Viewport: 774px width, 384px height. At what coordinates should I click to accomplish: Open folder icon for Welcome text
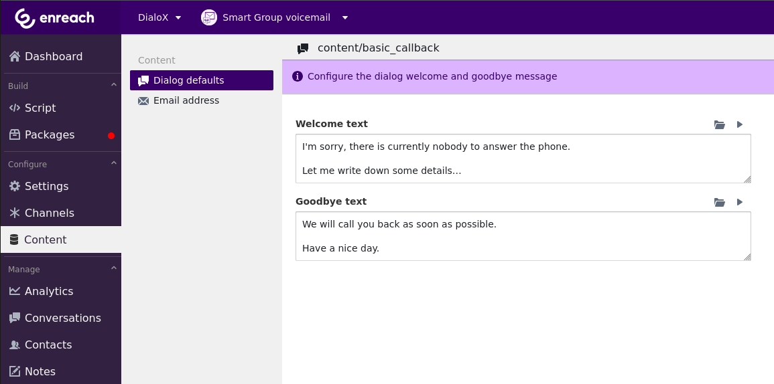click(x=720, y=124)
